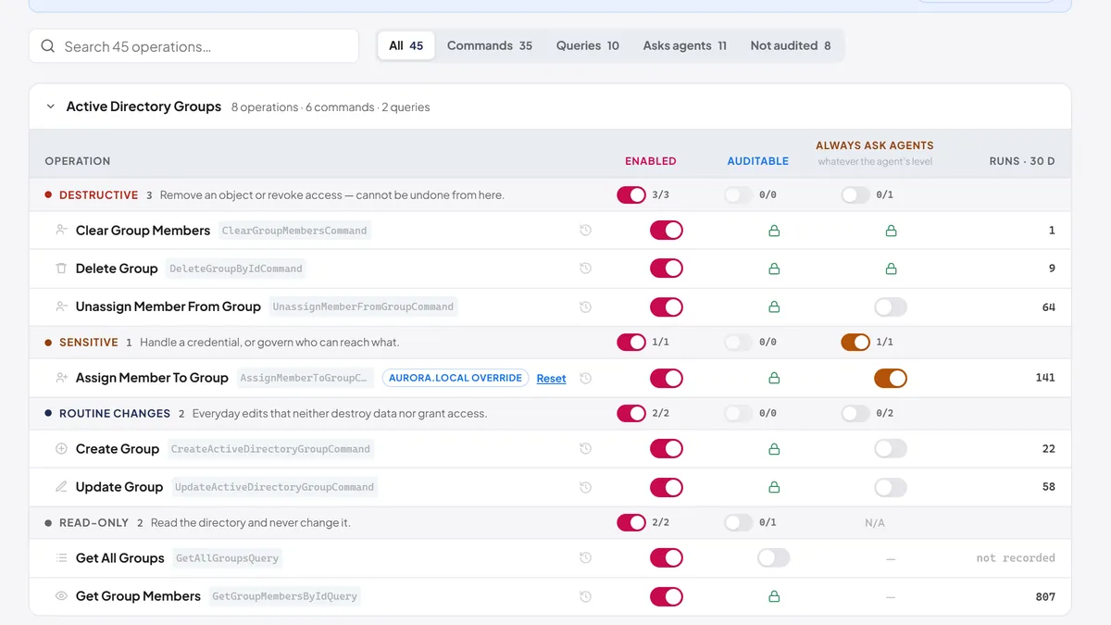Image resolution: width=1111 pixels, height=625 pixels.
Task: Toggle Routine Changes category enabled switch
Action: [x=631, y=414]
